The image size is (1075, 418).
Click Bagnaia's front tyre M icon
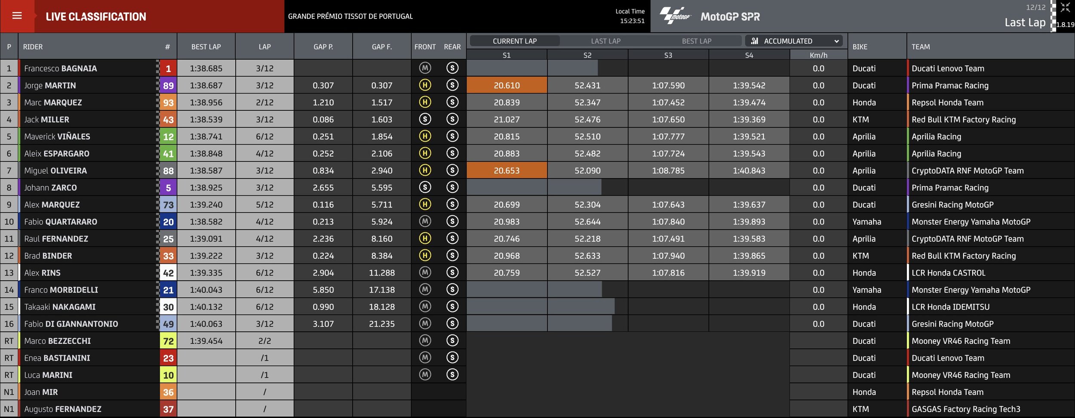click(425, 68)
